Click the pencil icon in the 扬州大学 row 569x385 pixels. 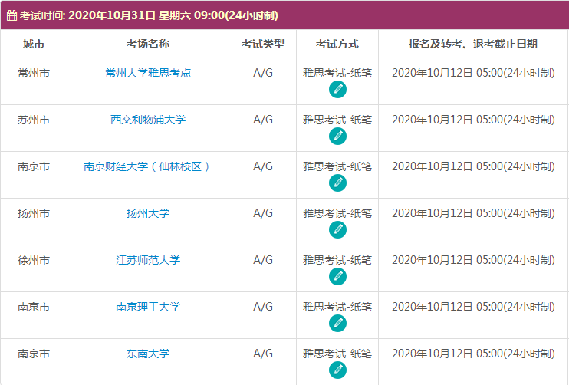click(337, 230)
